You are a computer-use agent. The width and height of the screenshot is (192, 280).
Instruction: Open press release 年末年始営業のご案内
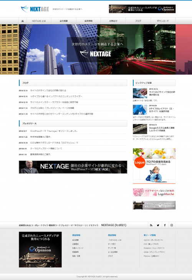coord(40,137)
